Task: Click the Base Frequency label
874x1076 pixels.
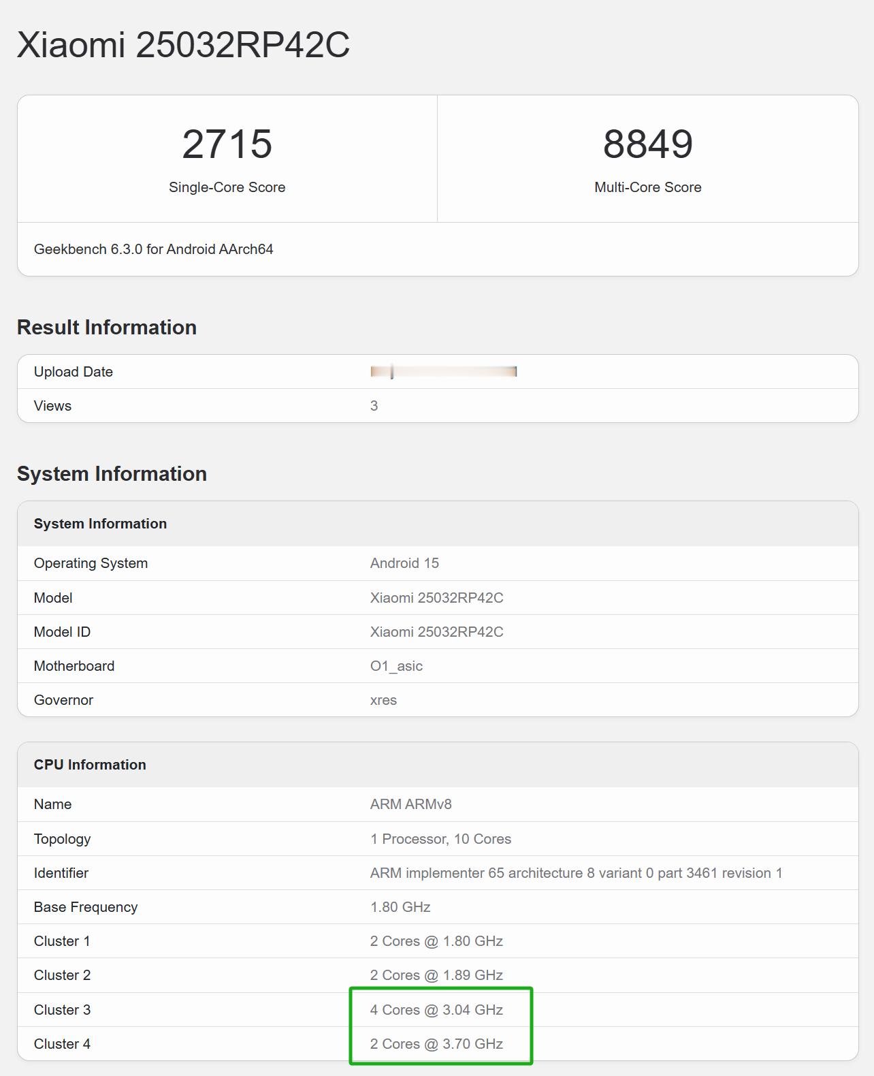Action: pyautogui.click(x=86, y=907)
